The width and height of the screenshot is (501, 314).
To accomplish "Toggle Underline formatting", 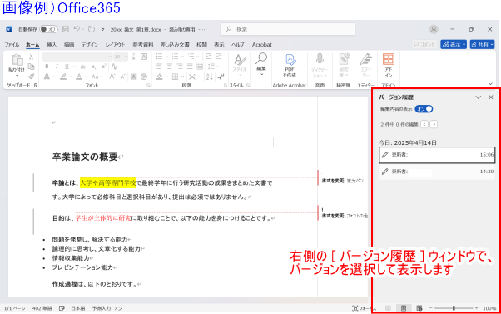I will (x=67, y=67).
